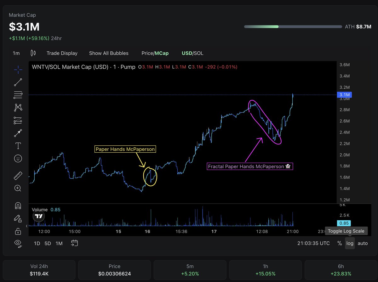Image resolution: width=378 pixels, height=282 pixels.
Task: Select the arrow annotation tool
Action: pos(18,133)
